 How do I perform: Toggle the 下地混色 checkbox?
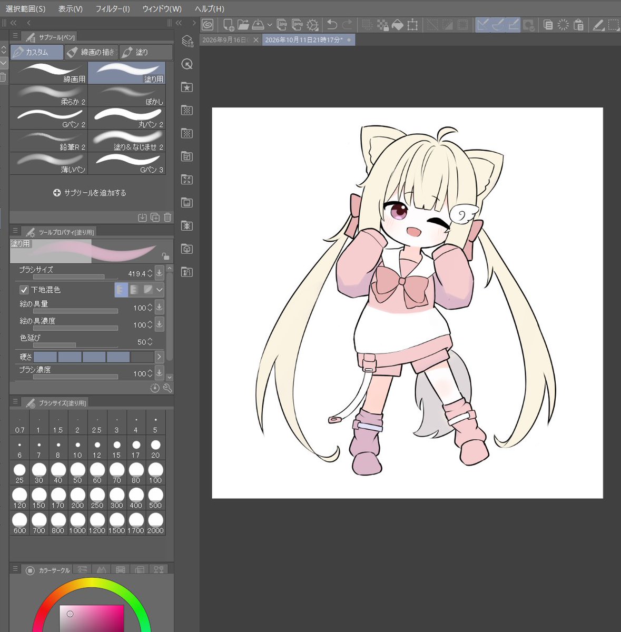click(x=24, y=290)
